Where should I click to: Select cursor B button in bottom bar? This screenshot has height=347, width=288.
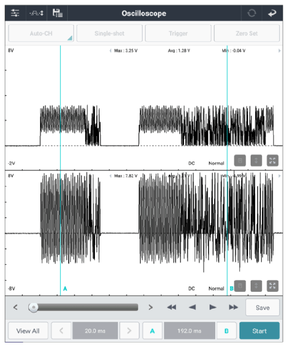pos(226,331)
